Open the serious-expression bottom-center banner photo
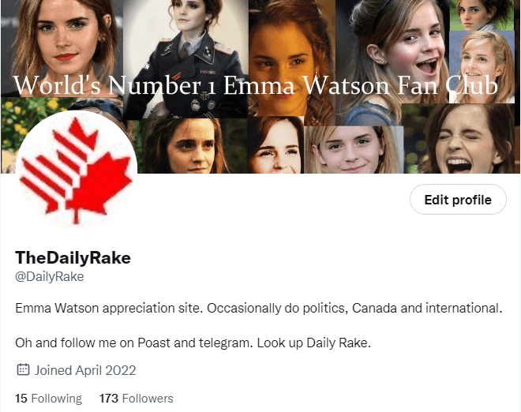This screenshot has height=412, width=521. tap(194, 146)
